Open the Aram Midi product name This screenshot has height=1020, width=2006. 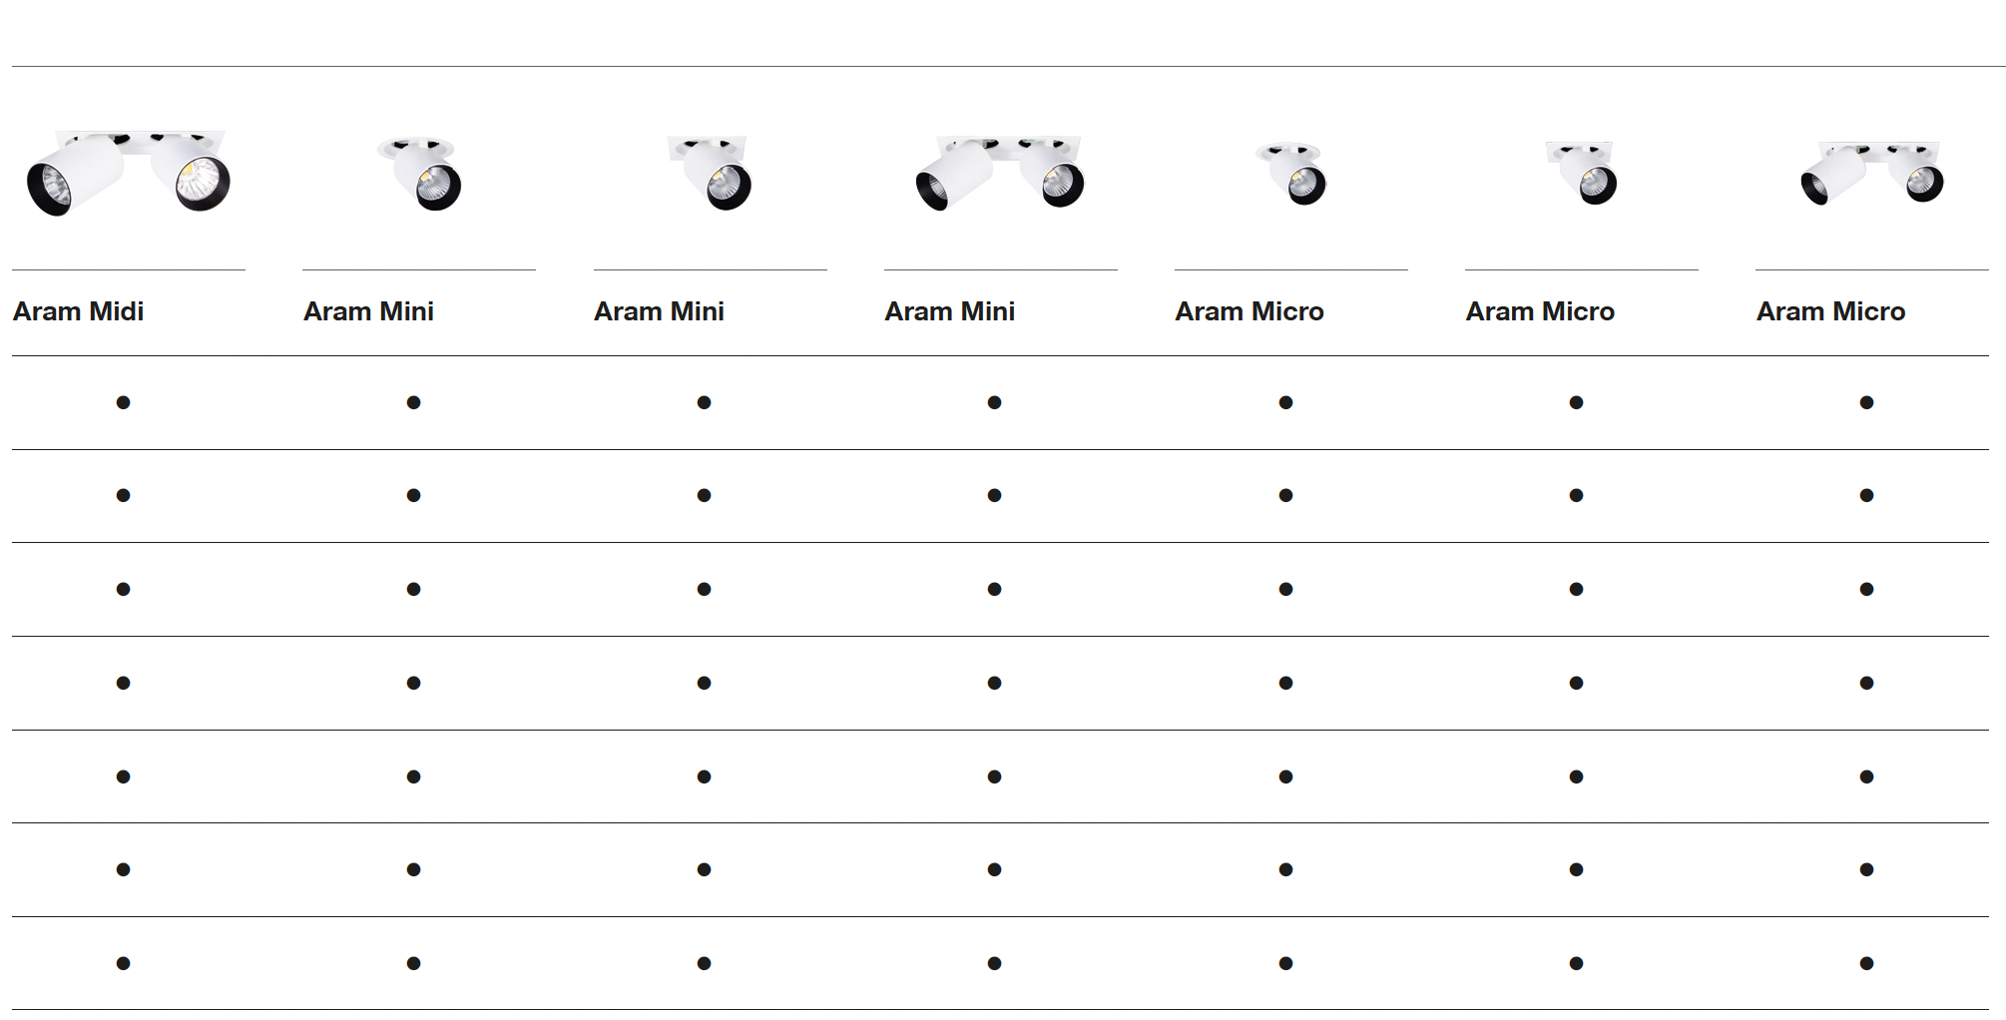(79, 311)
